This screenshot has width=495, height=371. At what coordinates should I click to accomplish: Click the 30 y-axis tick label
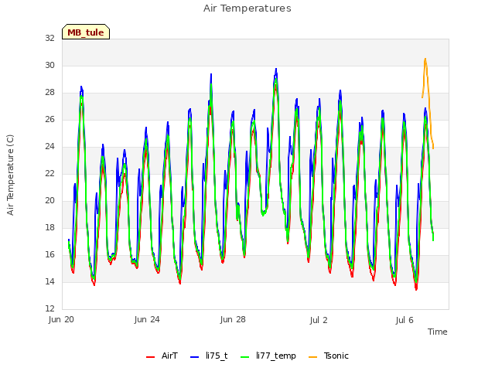tap(49, 65)
